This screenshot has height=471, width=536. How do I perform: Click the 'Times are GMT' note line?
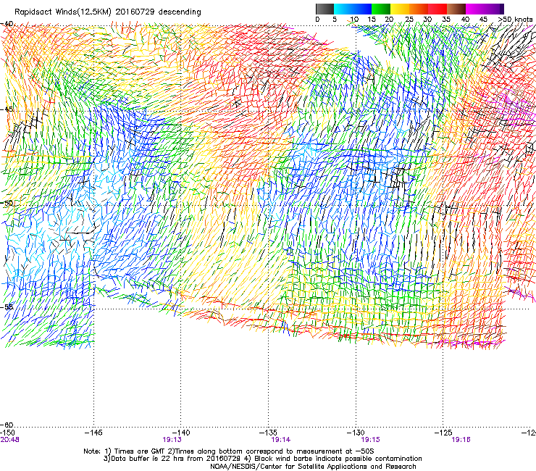229,451
